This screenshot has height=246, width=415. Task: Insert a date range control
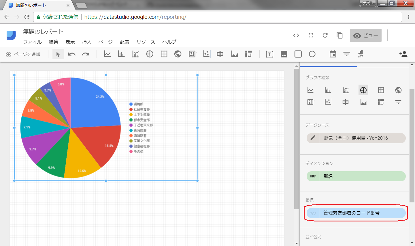(333, 54)
